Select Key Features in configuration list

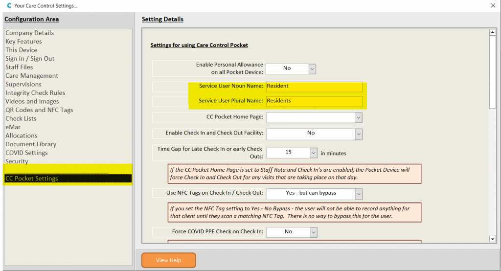pos(23,42)
